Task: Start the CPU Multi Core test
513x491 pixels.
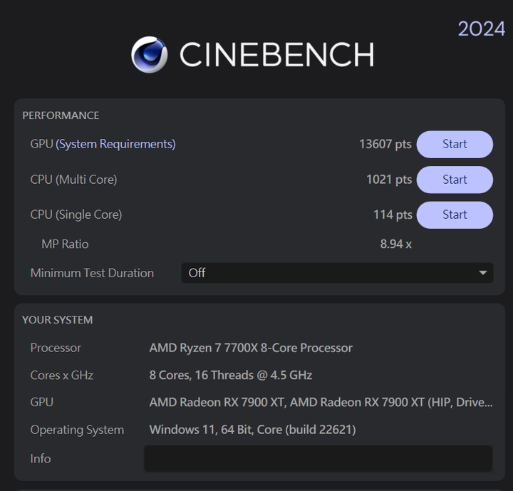Action: point(455,180)
